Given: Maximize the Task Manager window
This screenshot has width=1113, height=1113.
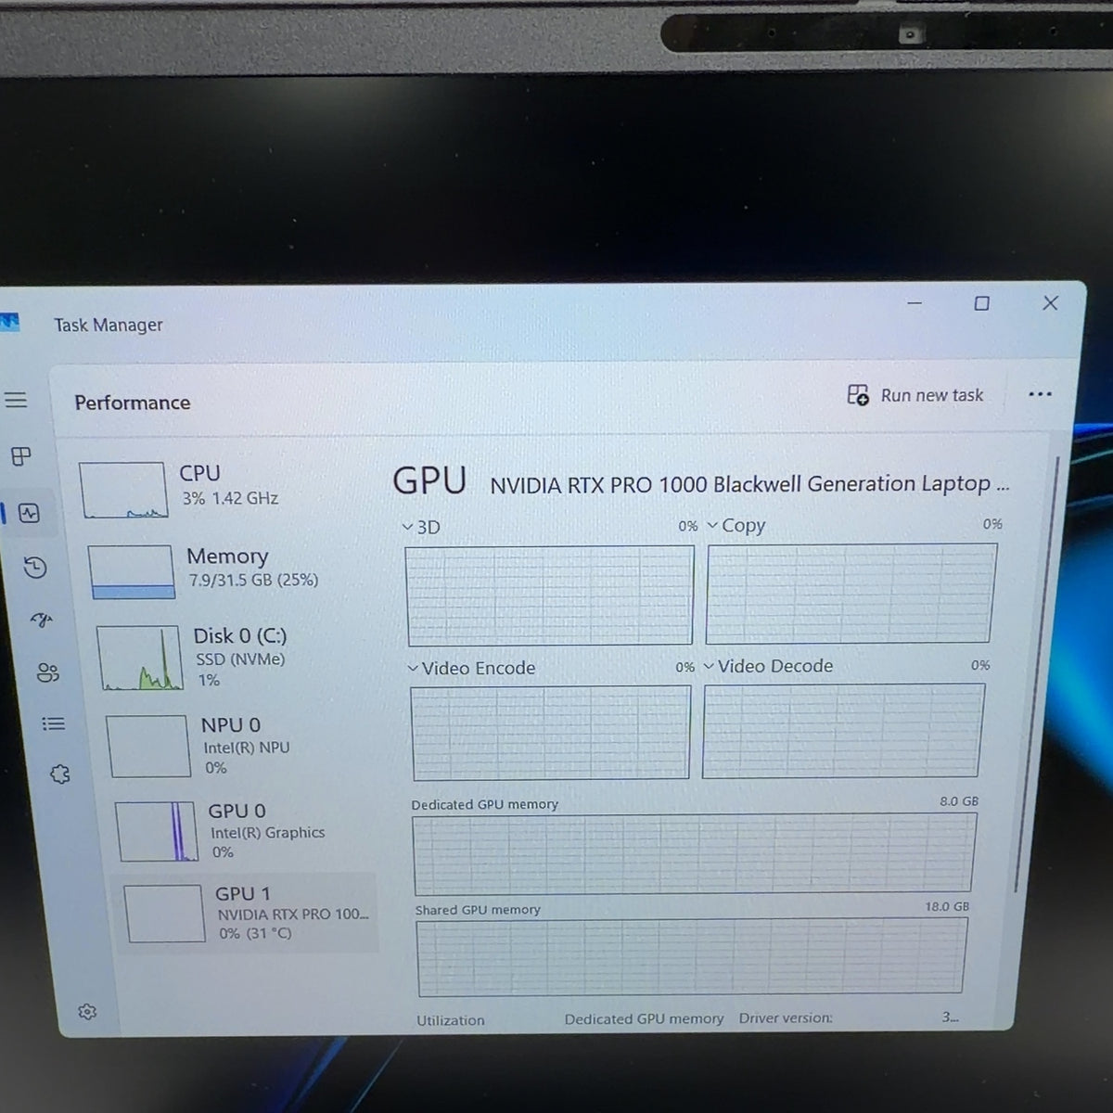Looking at the screenshot, I should 981,303.
